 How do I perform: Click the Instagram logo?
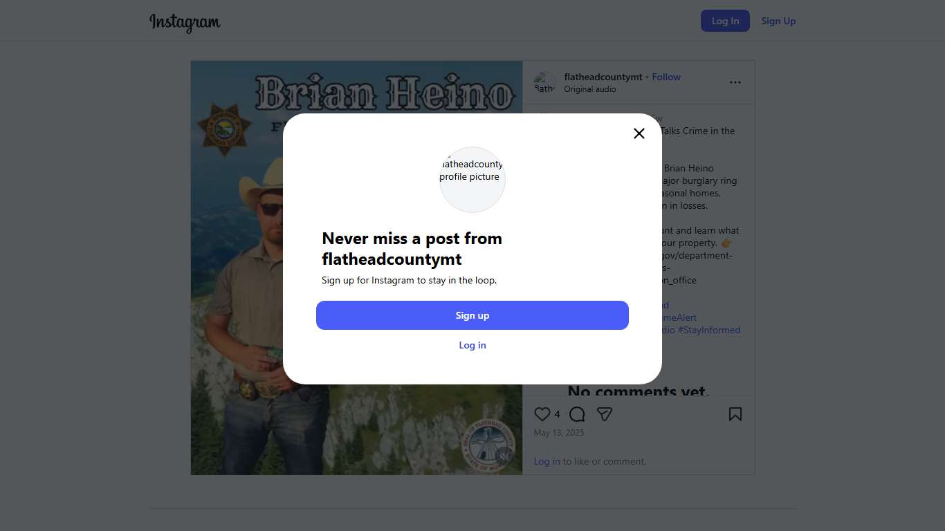[185, 21]
